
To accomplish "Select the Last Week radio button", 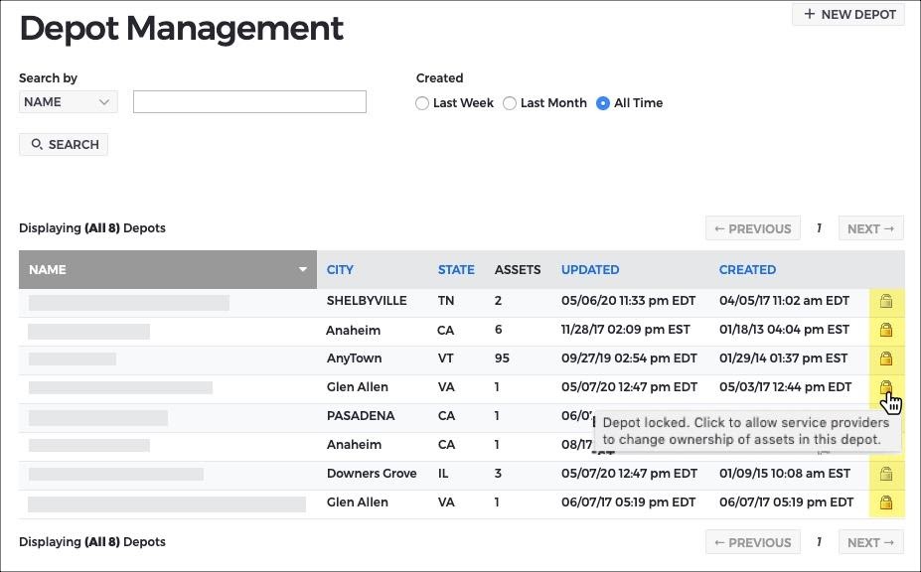I will 421,103.
